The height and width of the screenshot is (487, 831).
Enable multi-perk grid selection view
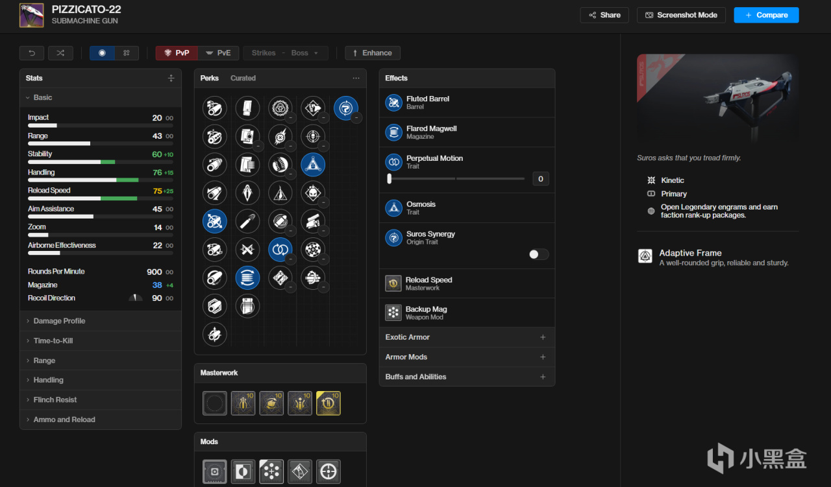click(x=127, y=53)
